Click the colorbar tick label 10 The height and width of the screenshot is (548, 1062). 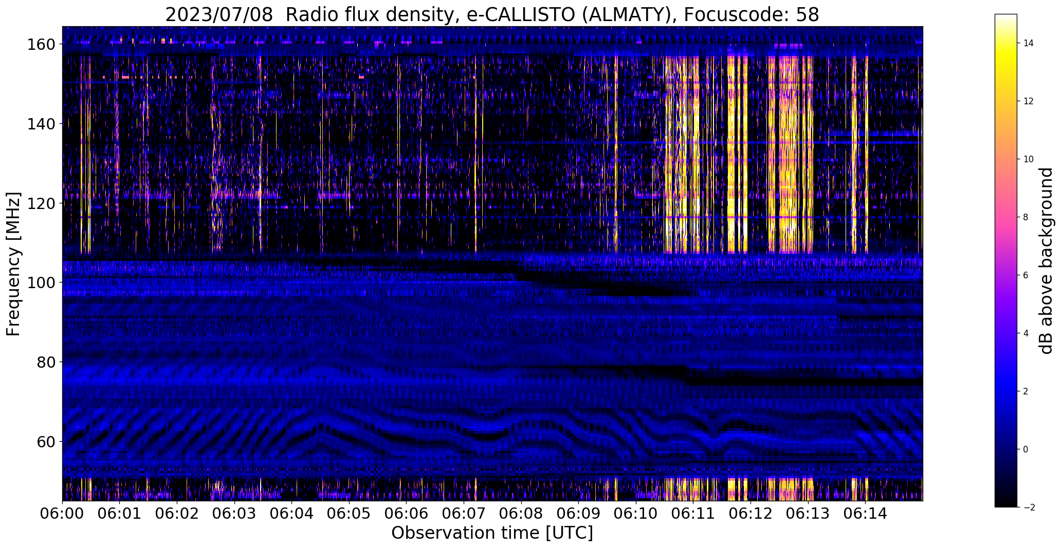(1029, 159)
